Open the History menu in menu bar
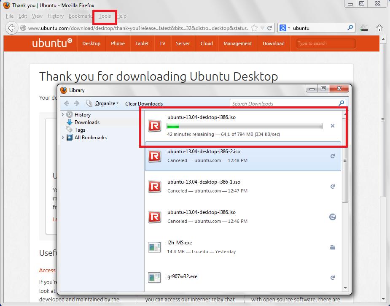This screenshot has width=390, height=306. click(x=55, y=16)
